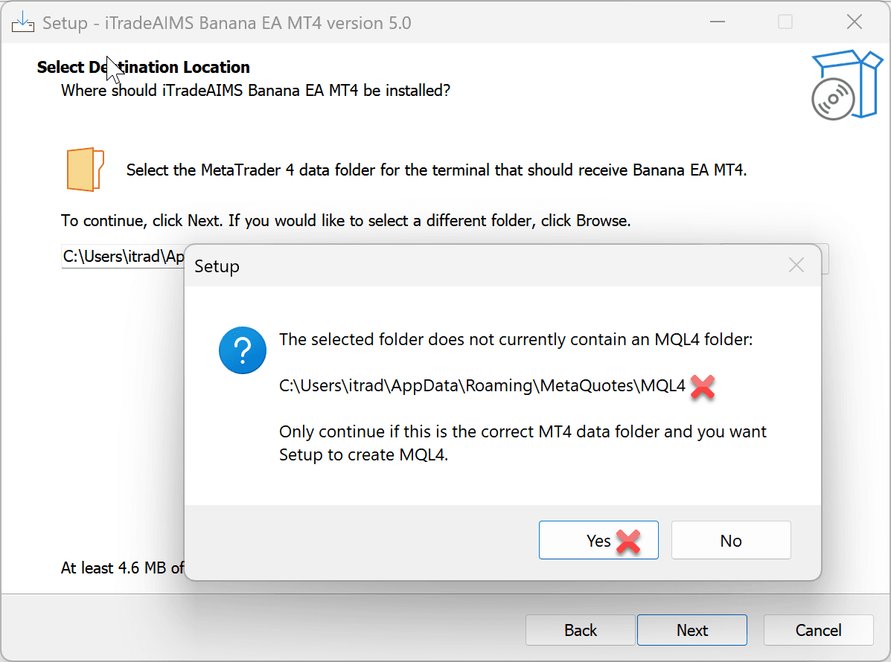Image resolution: width=891 pixels, height=662 pixels.
Task: Cancel the installer
Action: 818,630
